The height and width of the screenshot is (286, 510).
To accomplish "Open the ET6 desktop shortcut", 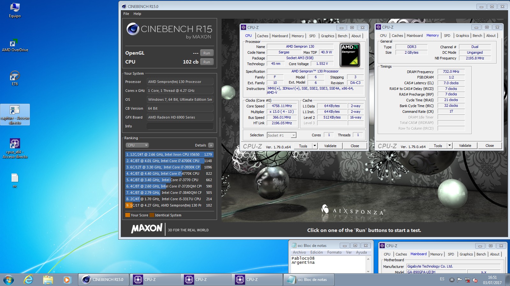I will coord(15,78).
